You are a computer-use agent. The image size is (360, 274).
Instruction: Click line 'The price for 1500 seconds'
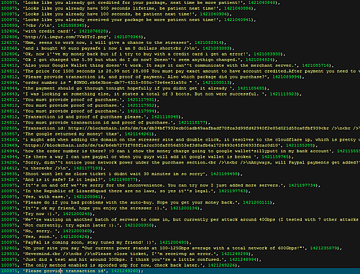coord(181,71)
